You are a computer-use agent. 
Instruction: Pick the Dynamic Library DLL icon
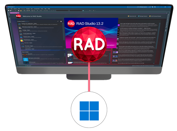click(21, 37)
